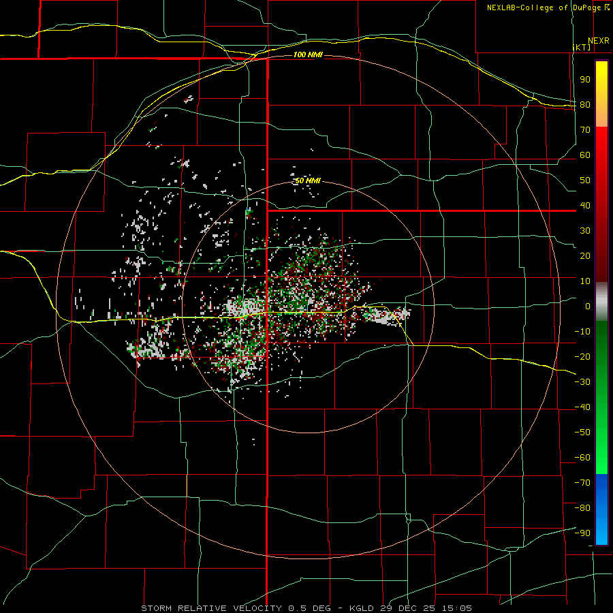Click the 50 scale value
The width and height of the screenshot is (613, 613).
pyautogui.click(x=585, y=180)
